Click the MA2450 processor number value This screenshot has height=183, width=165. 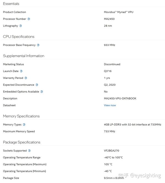click(109, 19)
